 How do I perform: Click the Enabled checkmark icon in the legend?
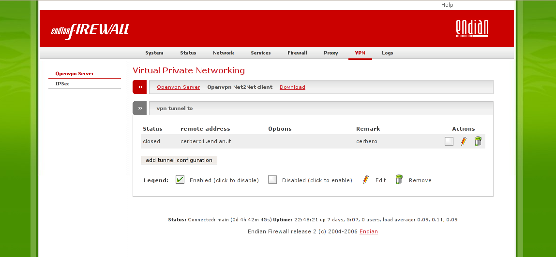[180, 179]
